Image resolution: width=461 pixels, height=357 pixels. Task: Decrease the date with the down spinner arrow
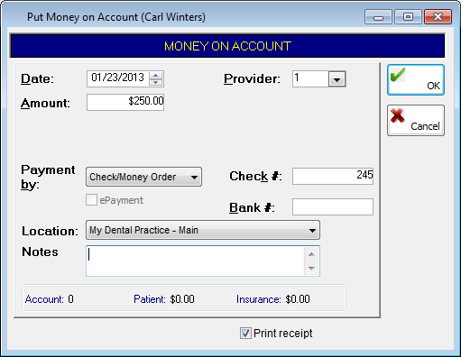tap(156, 82)
